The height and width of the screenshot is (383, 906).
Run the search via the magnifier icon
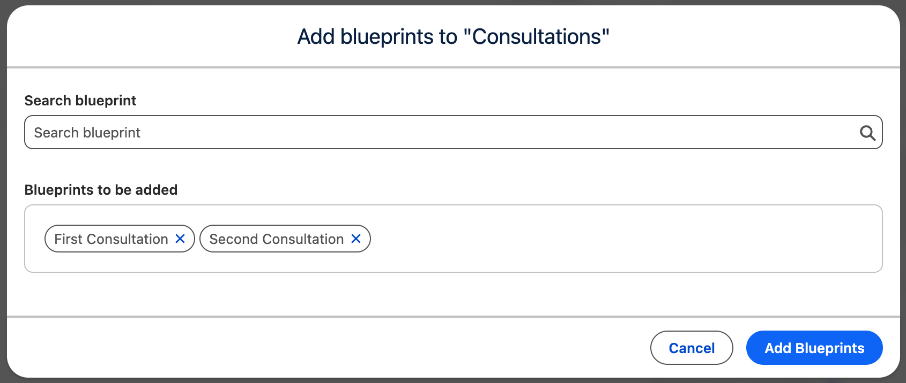[867, 133]
